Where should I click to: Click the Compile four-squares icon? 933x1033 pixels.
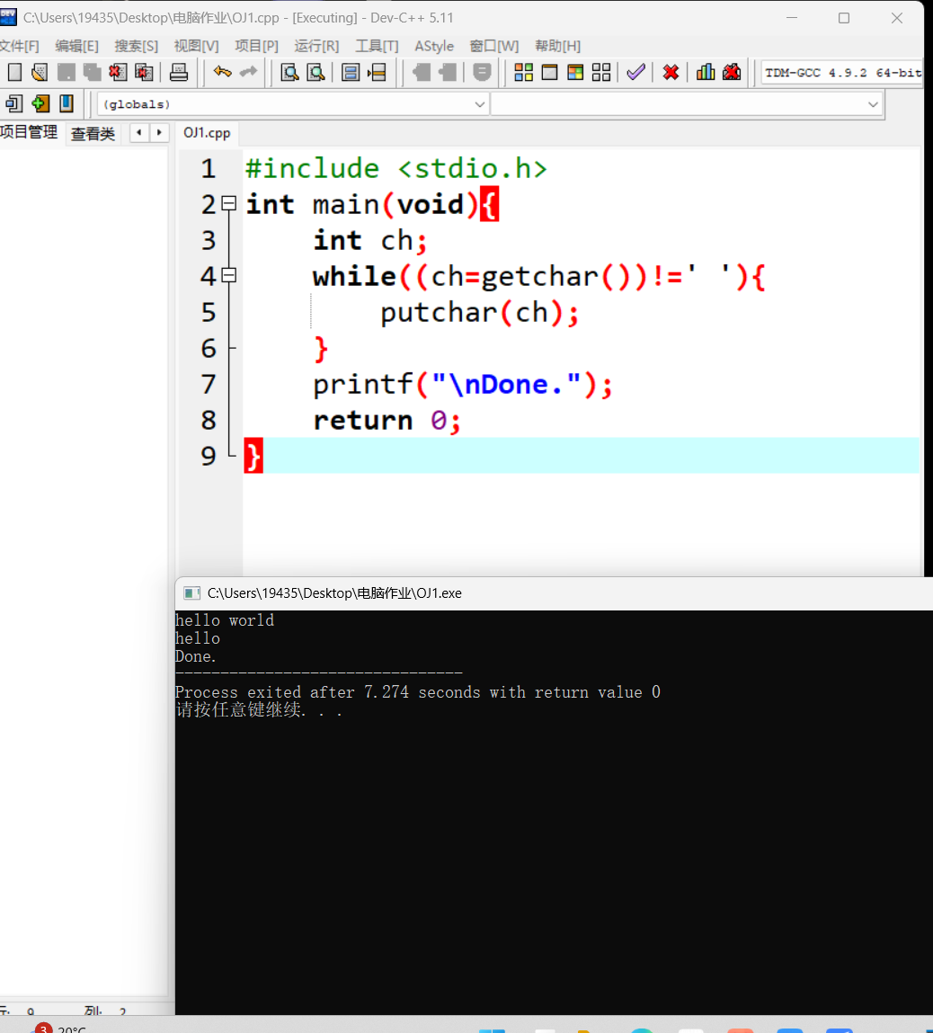point(523,72)
